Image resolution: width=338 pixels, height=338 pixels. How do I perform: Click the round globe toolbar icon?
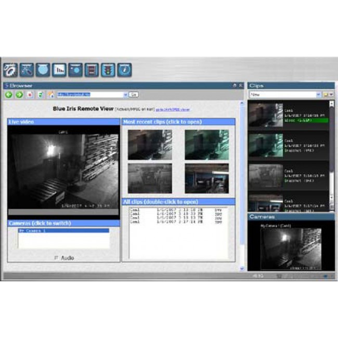coord(43,70)
